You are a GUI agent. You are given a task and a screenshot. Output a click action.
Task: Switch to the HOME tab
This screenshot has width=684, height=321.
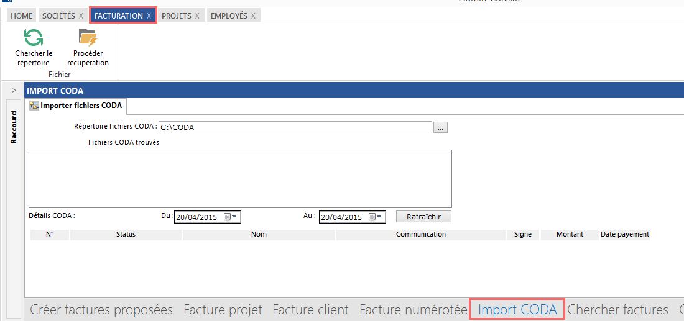21,16
